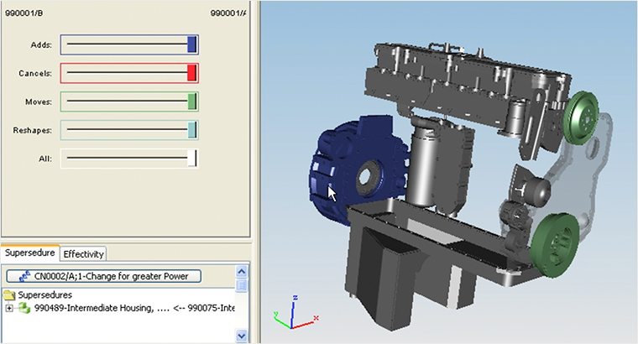
Task: Click the Reshapes slider teal handle
Action: point(191,130)
